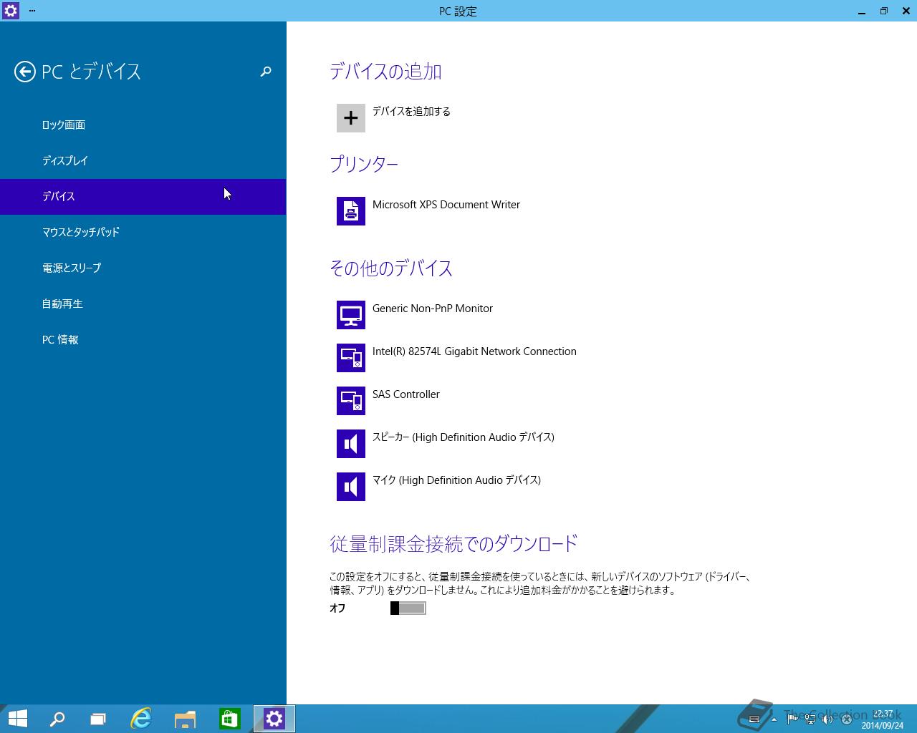Open the Windows Start button
The image size is (917, 733).
(17, 719)
